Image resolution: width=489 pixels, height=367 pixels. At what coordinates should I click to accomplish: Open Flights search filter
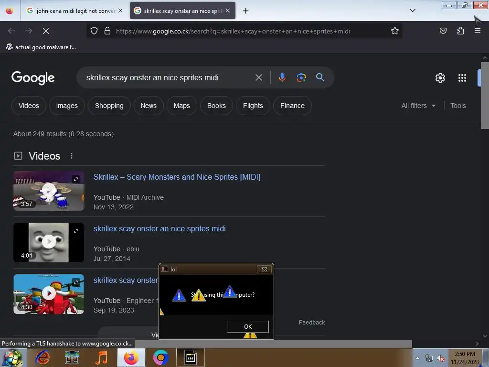[253, 106]
